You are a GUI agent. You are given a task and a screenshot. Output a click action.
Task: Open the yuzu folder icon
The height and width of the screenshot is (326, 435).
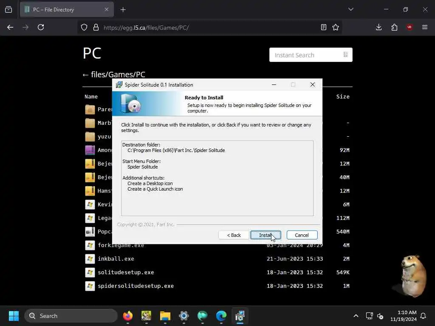90,136
